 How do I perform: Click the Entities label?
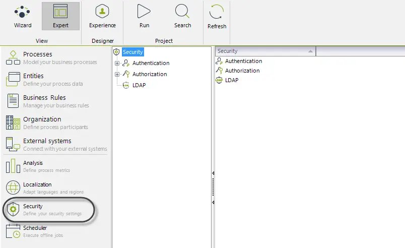pos(33,76)
